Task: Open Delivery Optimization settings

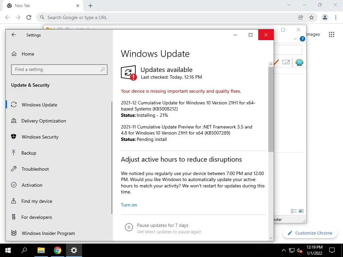Action: [44, 121]
